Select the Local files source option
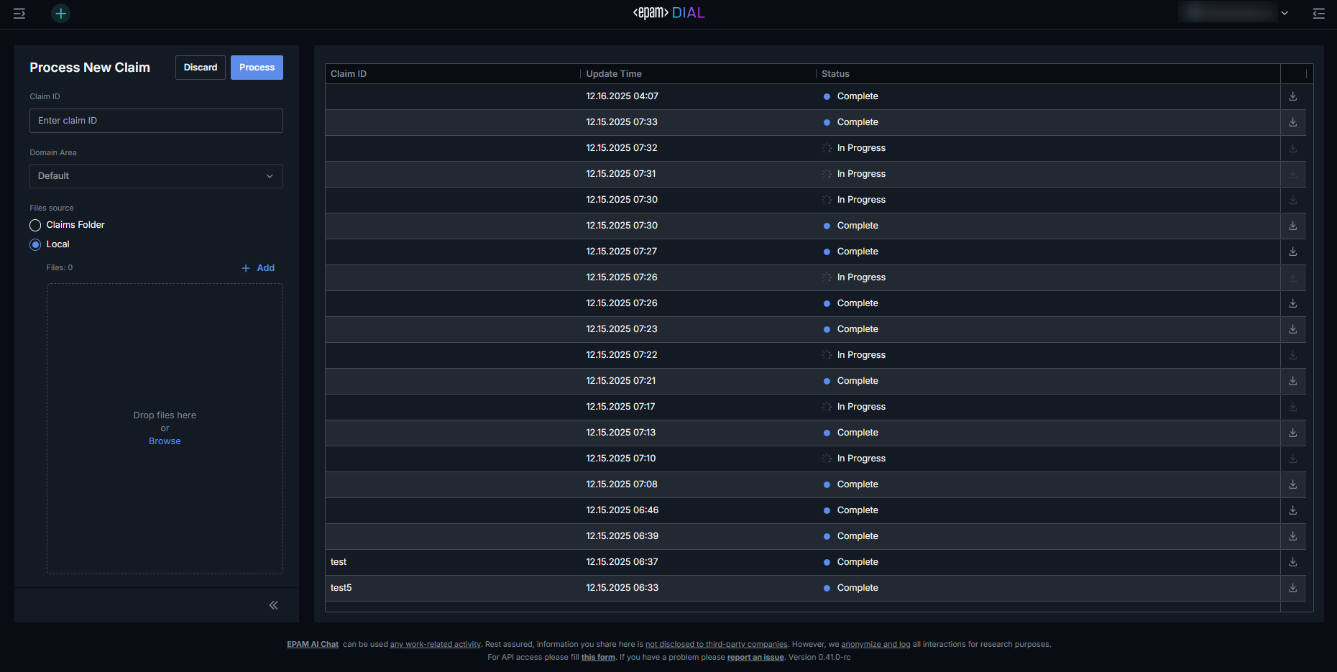 pos(35,244)
